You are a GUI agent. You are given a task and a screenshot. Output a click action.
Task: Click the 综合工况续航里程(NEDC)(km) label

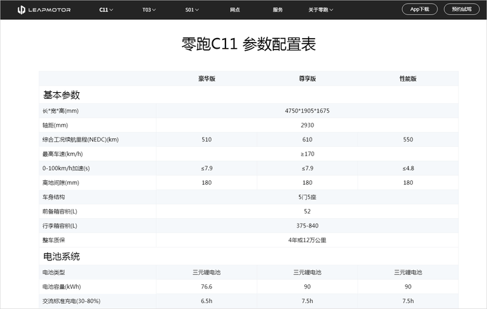(x=81, y=139)
